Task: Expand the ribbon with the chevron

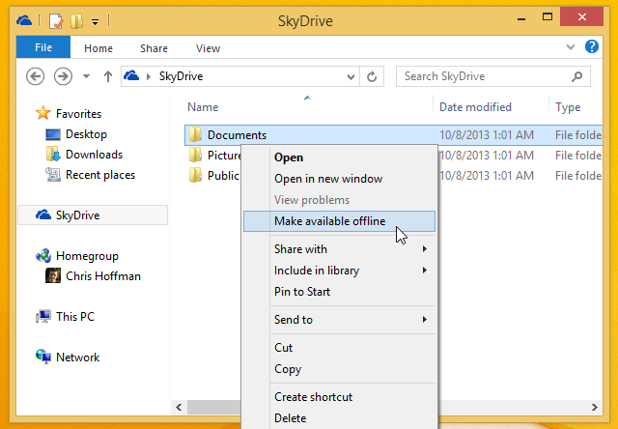Action: click(571, 47)
